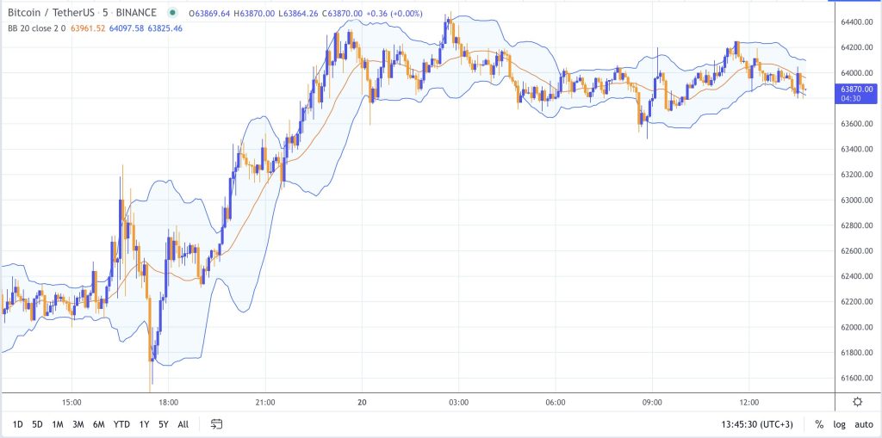This screenshot has width=882, height=438.
Task: Click the 12:00 time axis label
Action: coord(748,402)
